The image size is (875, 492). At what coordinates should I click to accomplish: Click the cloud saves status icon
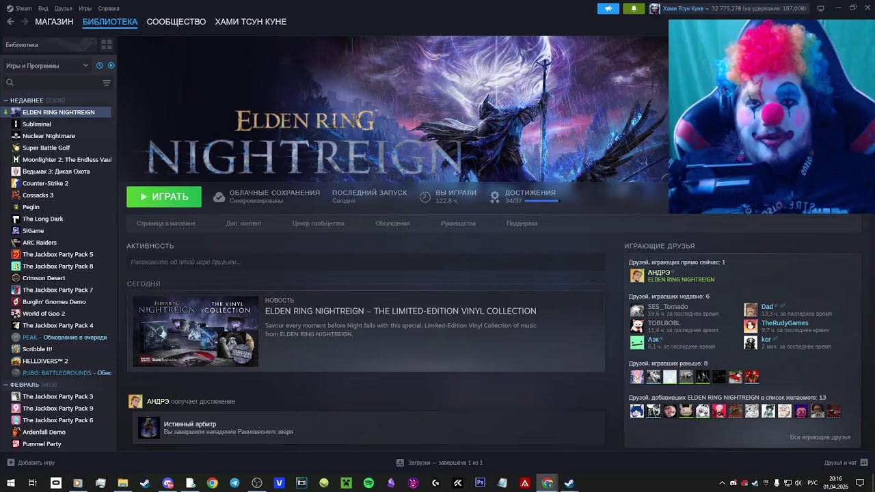pyautogui.click(x=219, y=197)
